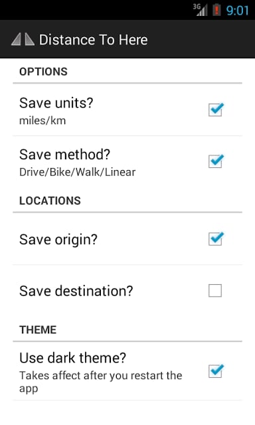The height and width of the screenshot is (425, 255).
Task: Disable the Use dark theme checkbox
Action: pyautogui.click(x=216, y=371)
